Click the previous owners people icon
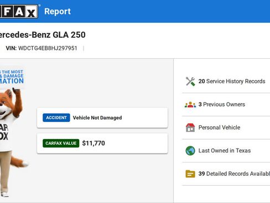Screen dimensions: 270x203 point(190,104)
